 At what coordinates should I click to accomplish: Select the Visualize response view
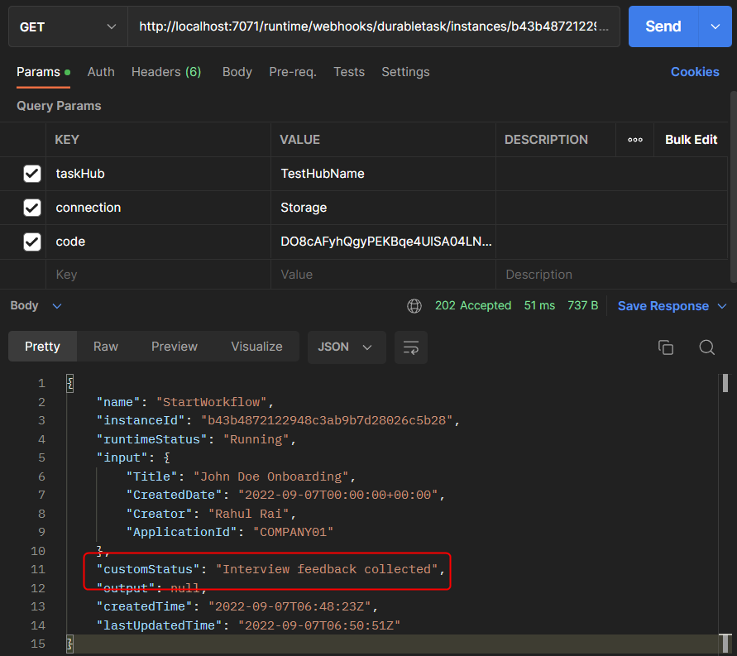click(x=256, y=347)
